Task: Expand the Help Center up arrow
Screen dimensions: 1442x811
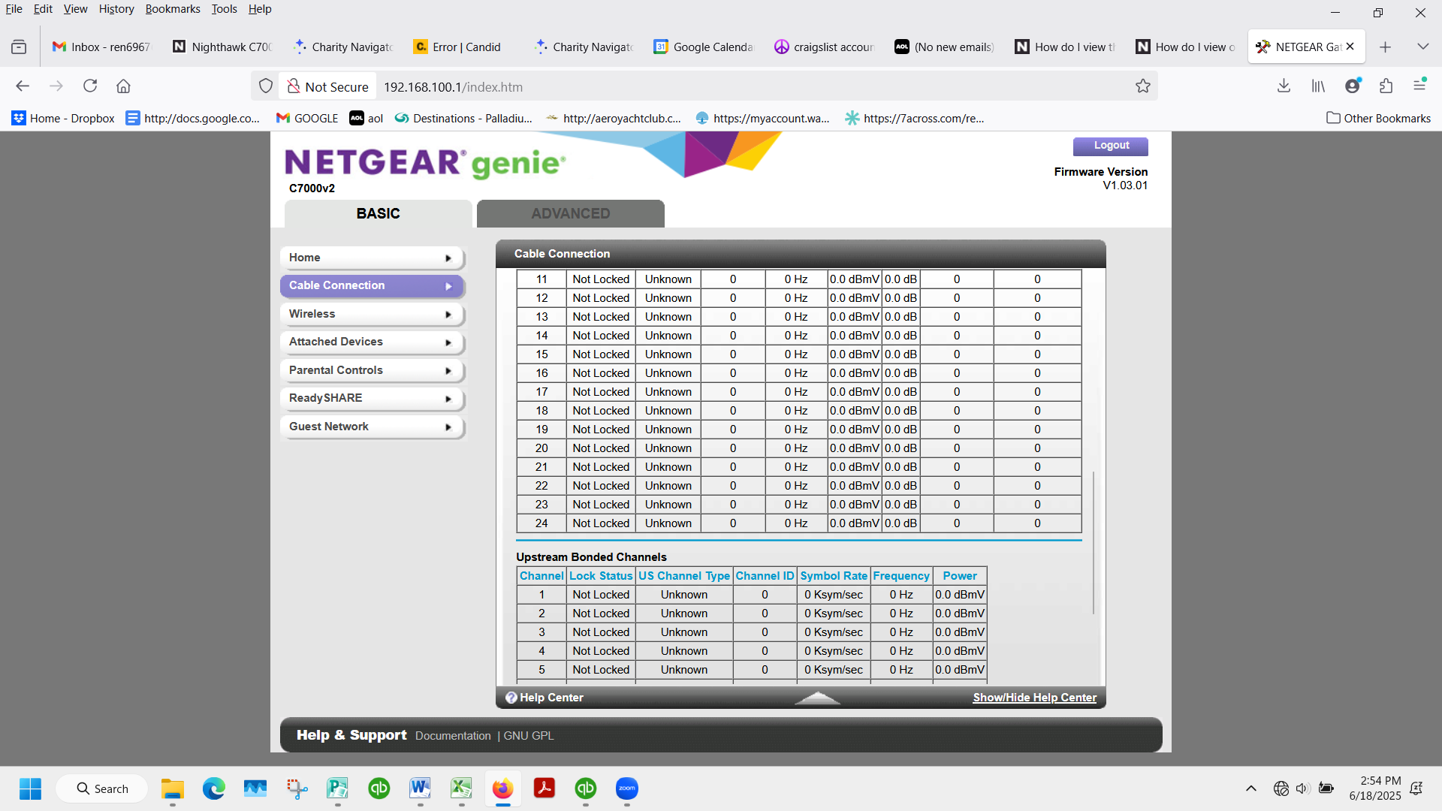Action: [x=817, y=698]
